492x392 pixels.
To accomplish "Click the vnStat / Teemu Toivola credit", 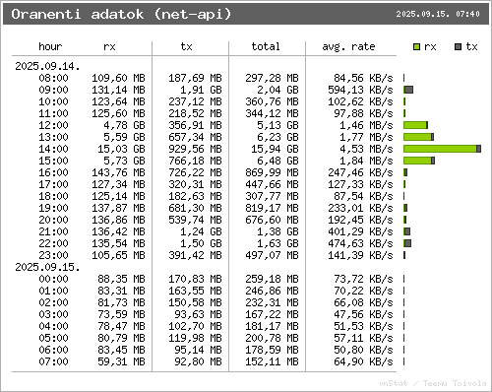I will [433, 383].
